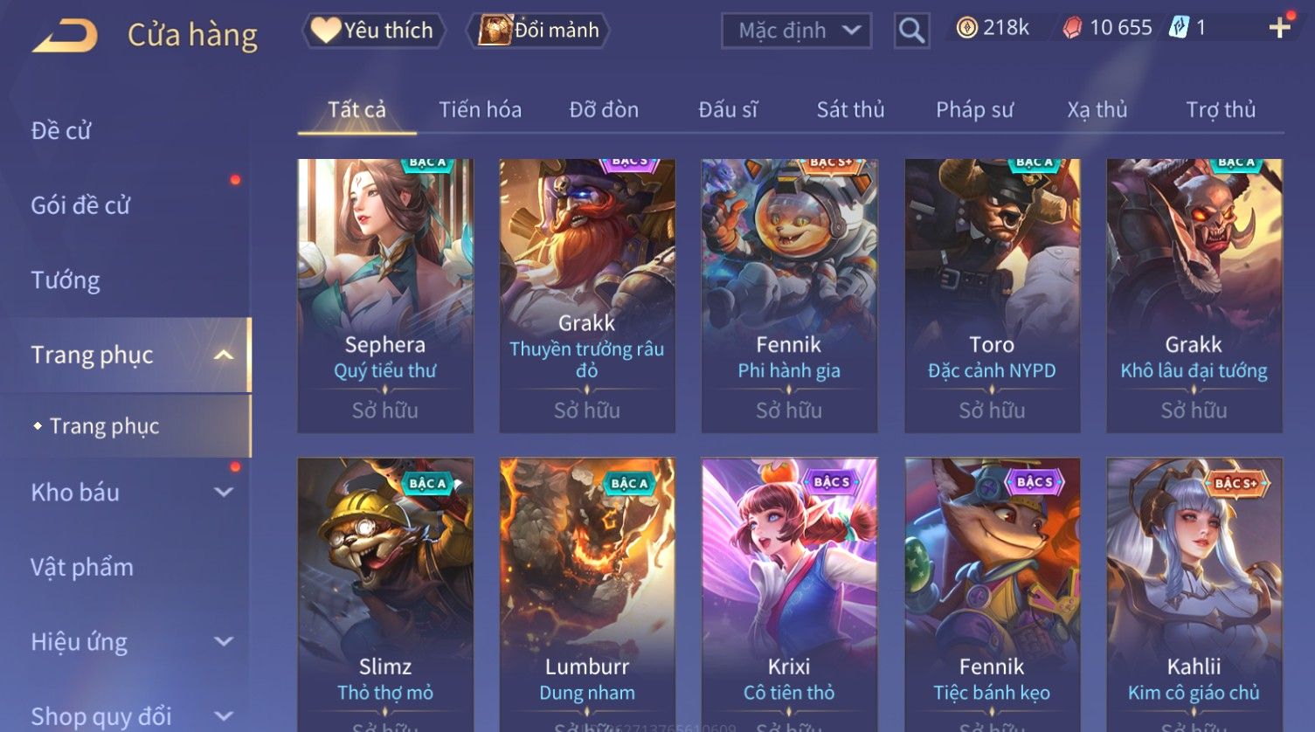Tap the red gem 10 655 icon
The height and width of the screenshot is (732, 1315).
click(1072, 29)
